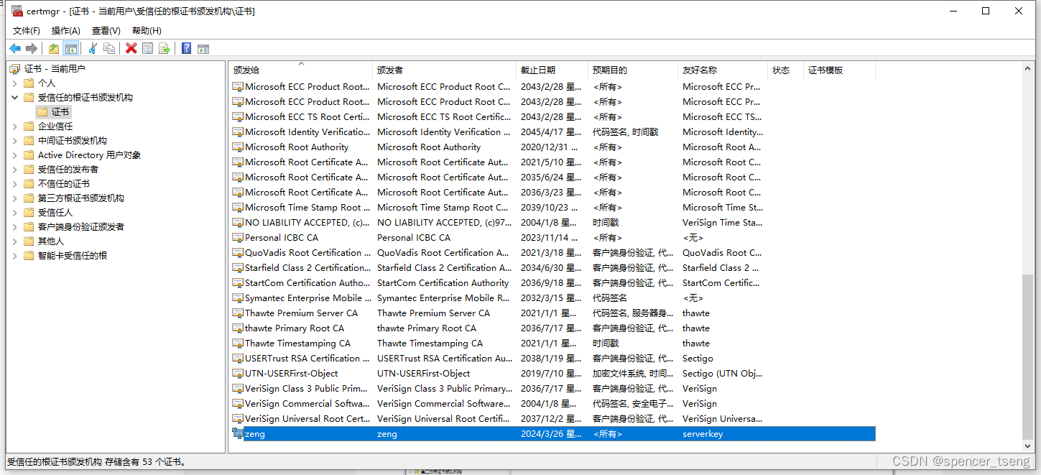Open Properties via toolbar icon
The image size is (1041, 475).
148,48
